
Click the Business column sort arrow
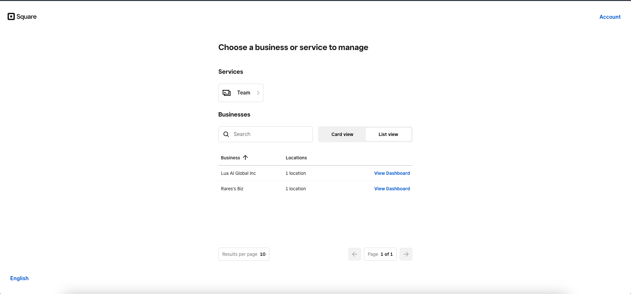[245, 158]
